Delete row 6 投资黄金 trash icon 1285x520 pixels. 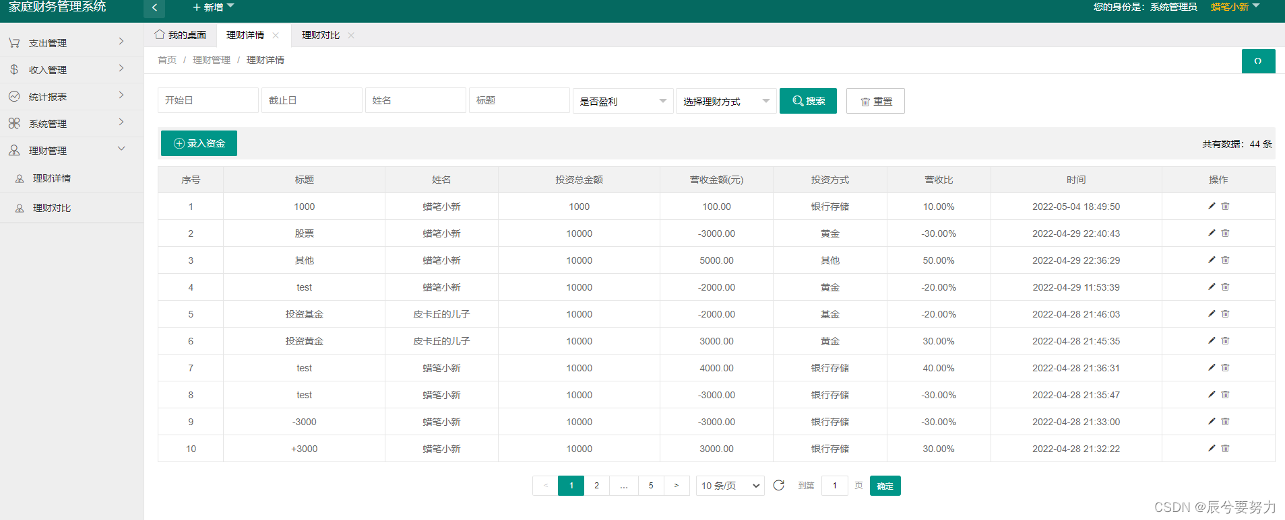pyautogui.click(x=1225, y=340)
